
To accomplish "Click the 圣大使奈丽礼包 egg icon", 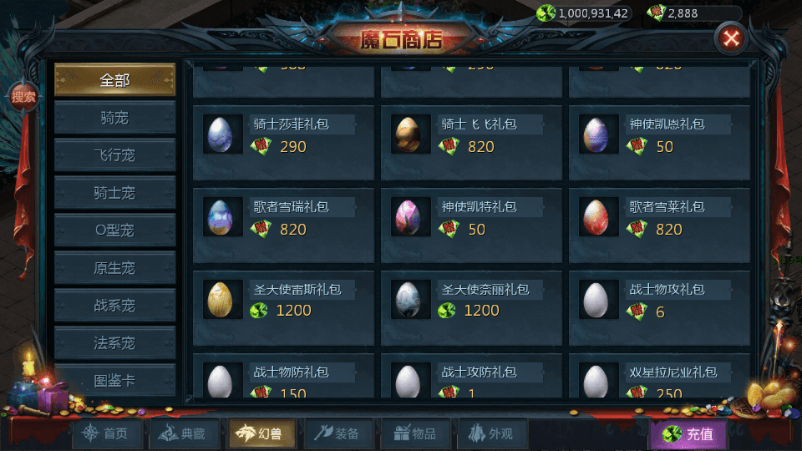I will point(409,300).
